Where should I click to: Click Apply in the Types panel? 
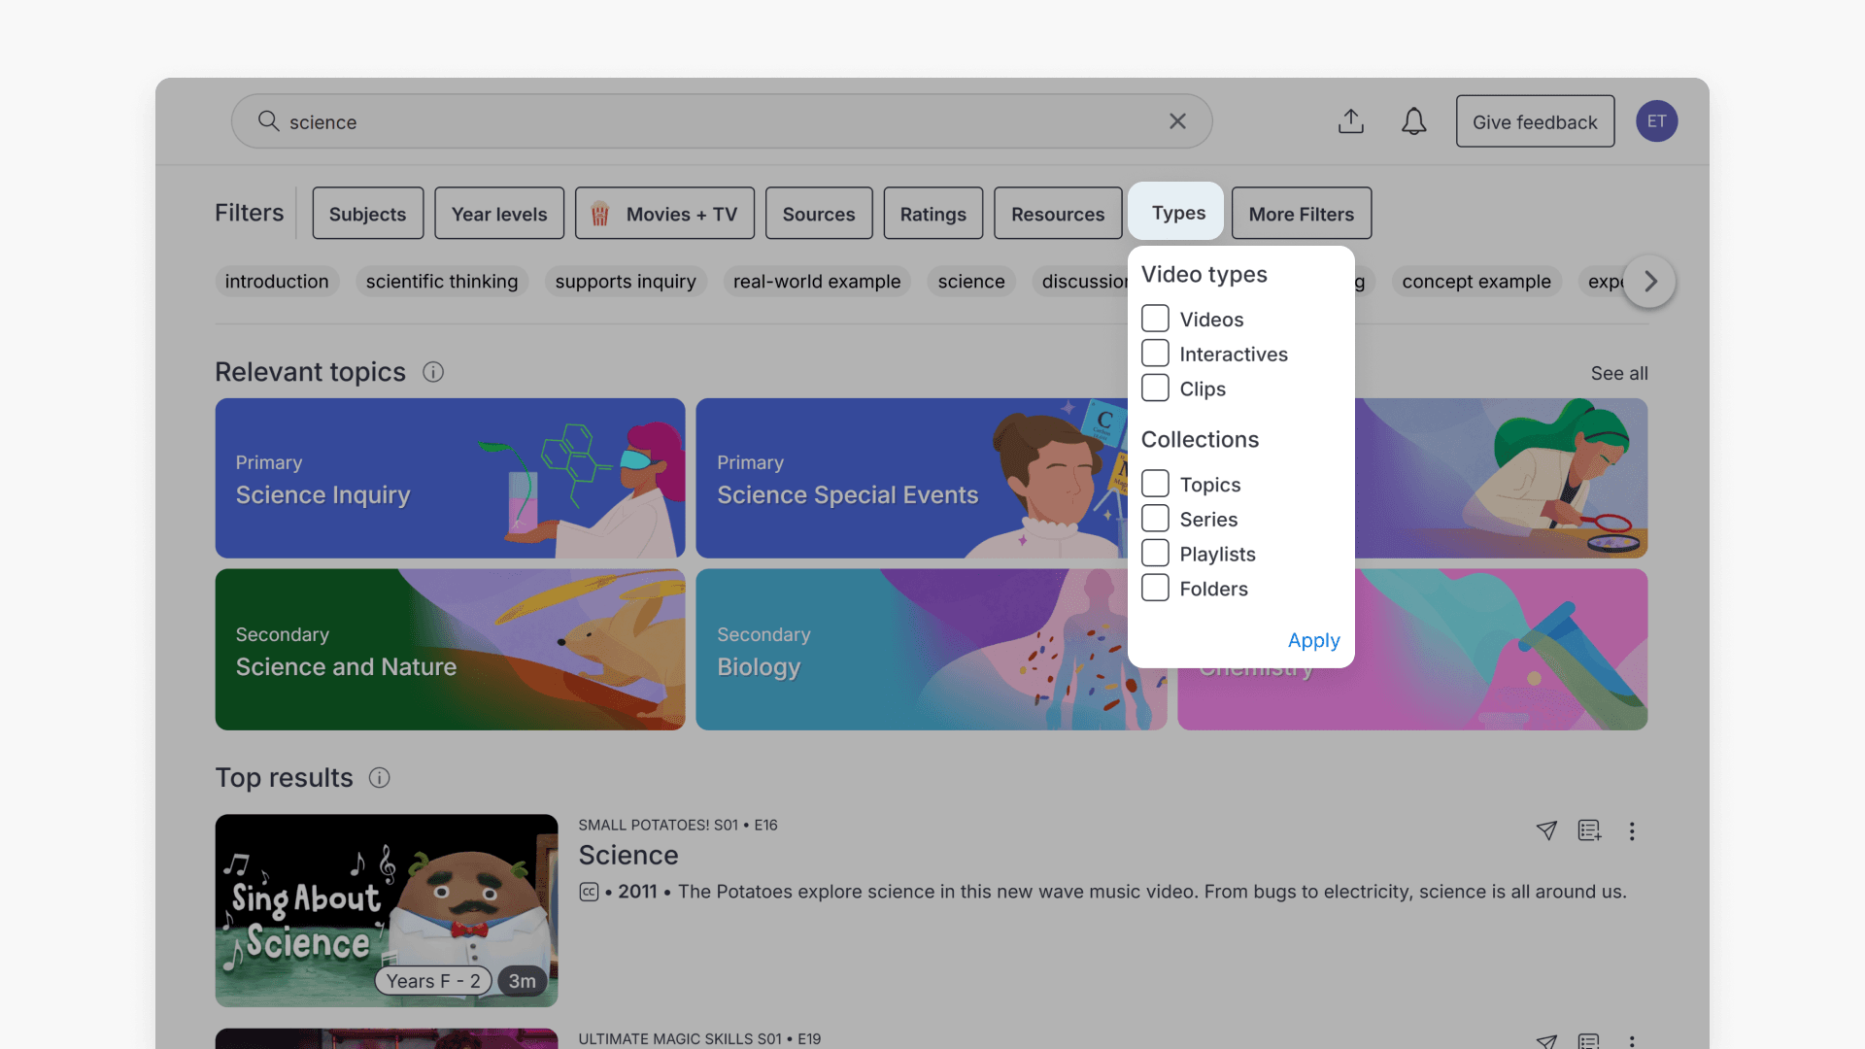pyautogui.click(x=1313, y=640)
